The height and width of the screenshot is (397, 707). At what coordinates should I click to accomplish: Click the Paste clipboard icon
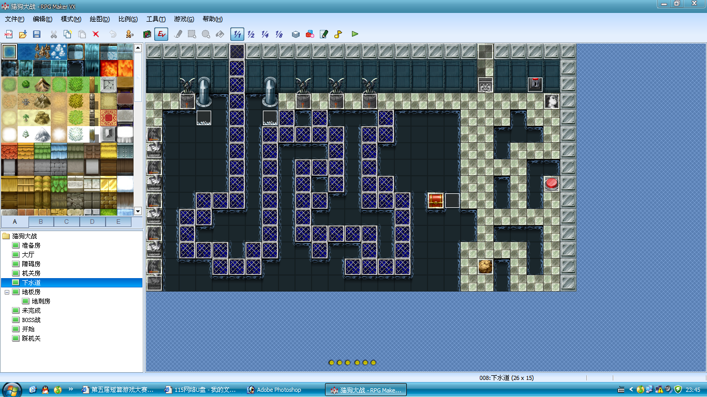point(82,34)
